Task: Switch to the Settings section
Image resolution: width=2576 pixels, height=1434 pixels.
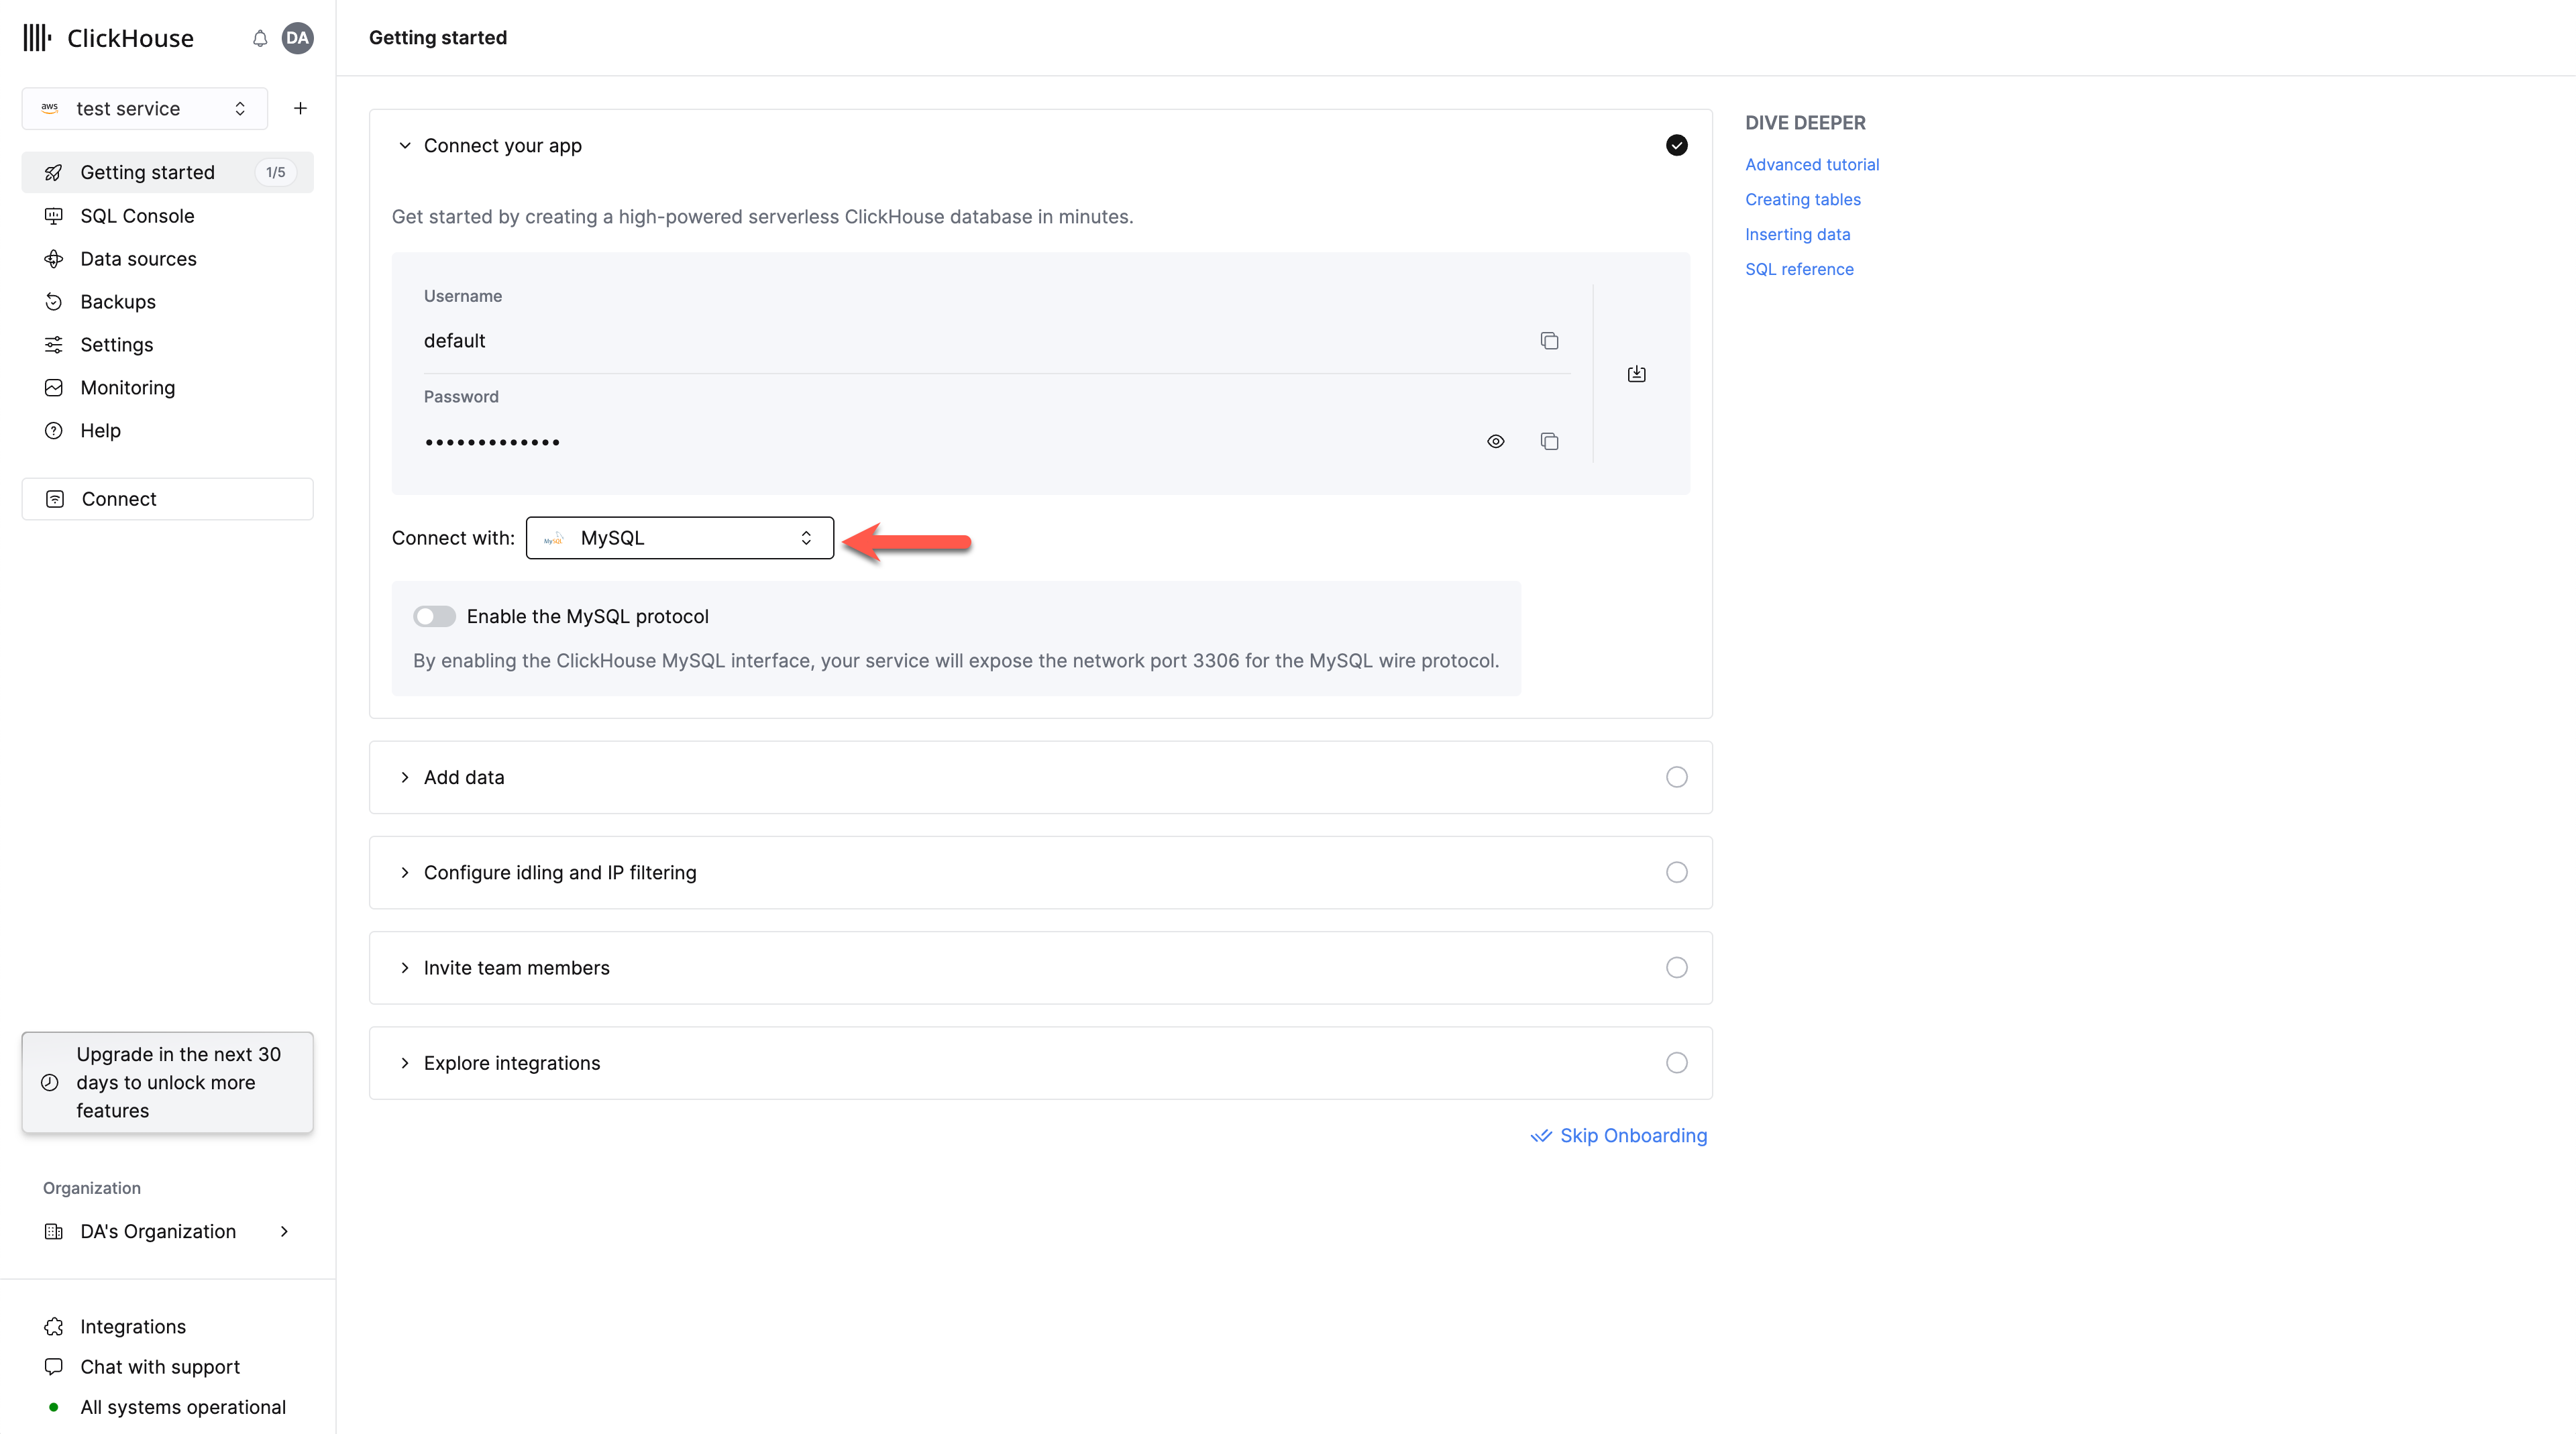Action: (x=115, y=344)
